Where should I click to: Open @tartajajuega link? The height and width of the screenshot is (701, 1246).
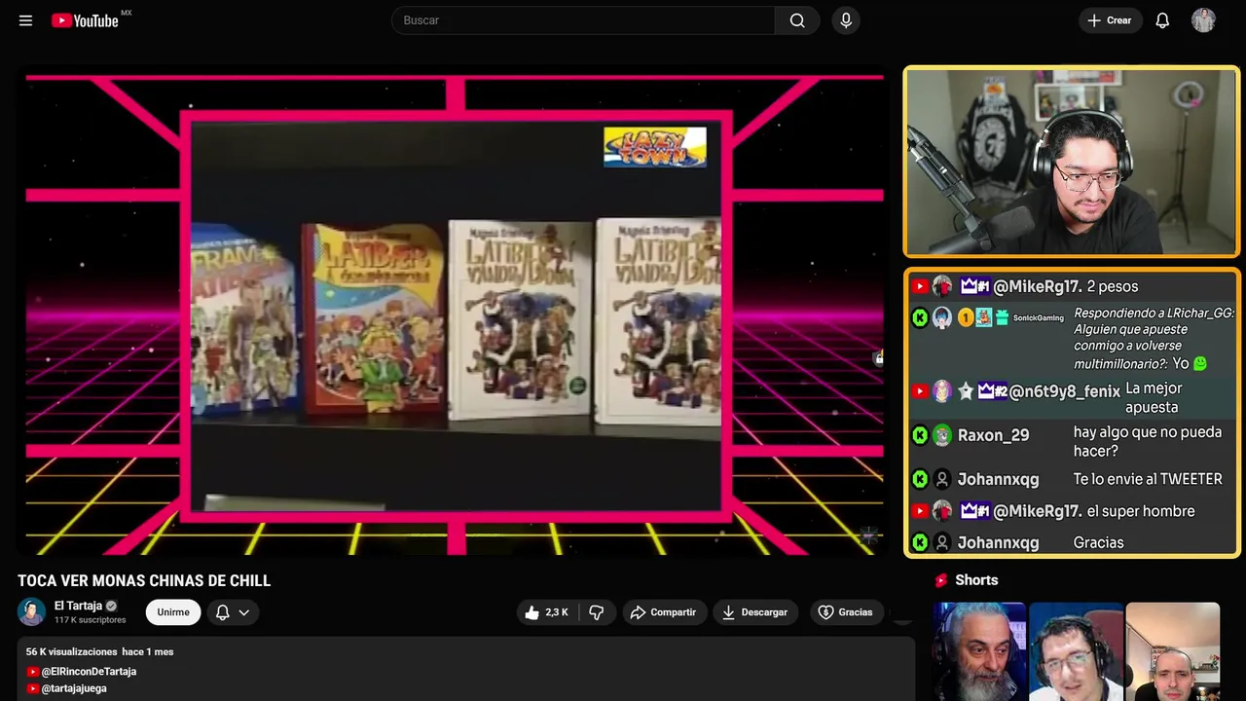coord(74,688)
